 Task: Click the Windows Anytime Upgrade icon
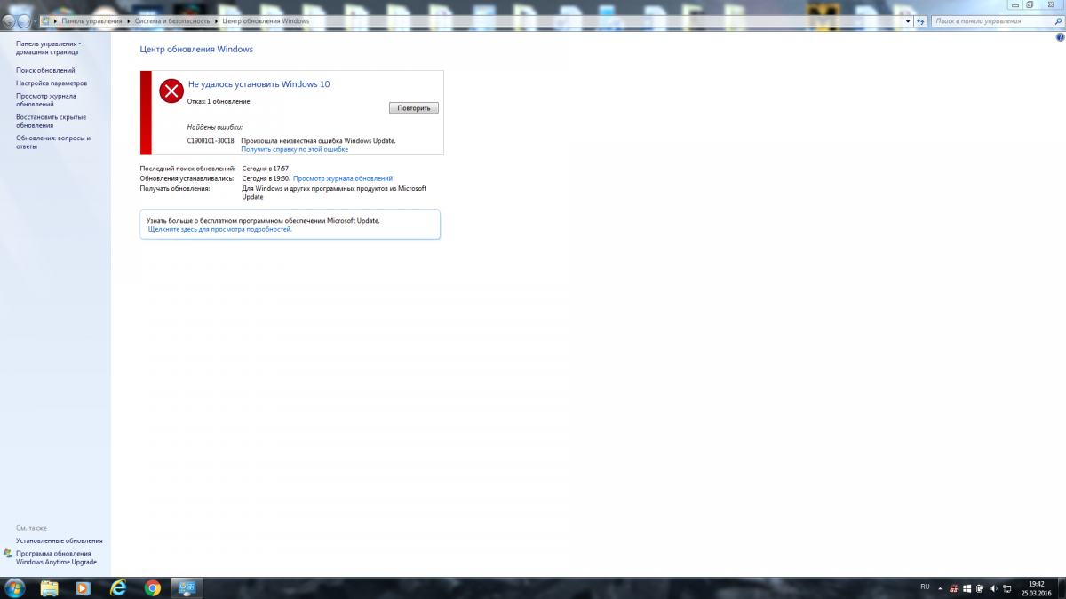click(x=8, y=553)
